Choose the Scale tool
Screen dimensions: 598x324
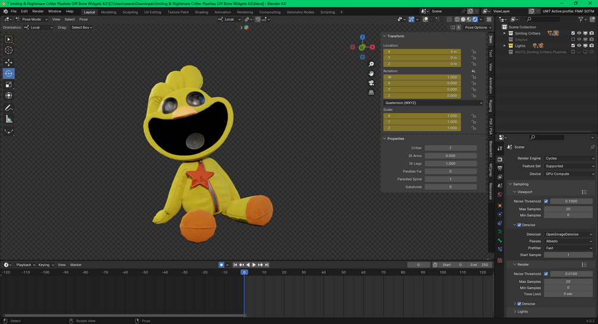point(9,85)
